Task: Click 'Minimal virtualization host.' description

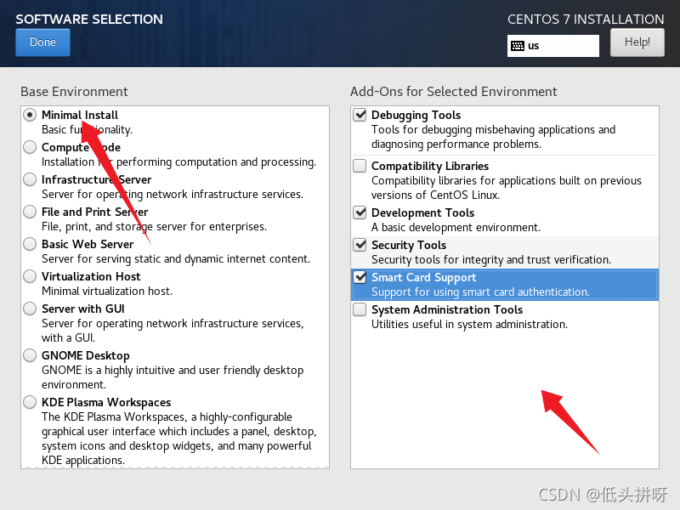Action: tap(107, 291)
